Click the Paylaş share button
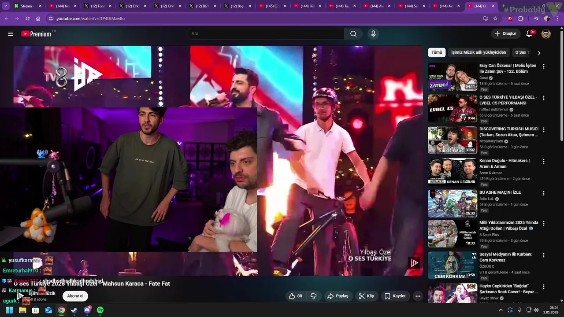Screen dimensions: 564x317 338,296
